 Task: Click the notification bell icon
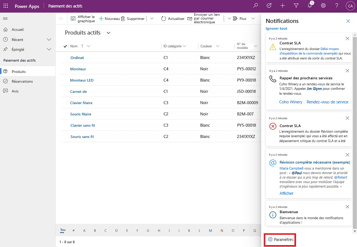[310, 6]
